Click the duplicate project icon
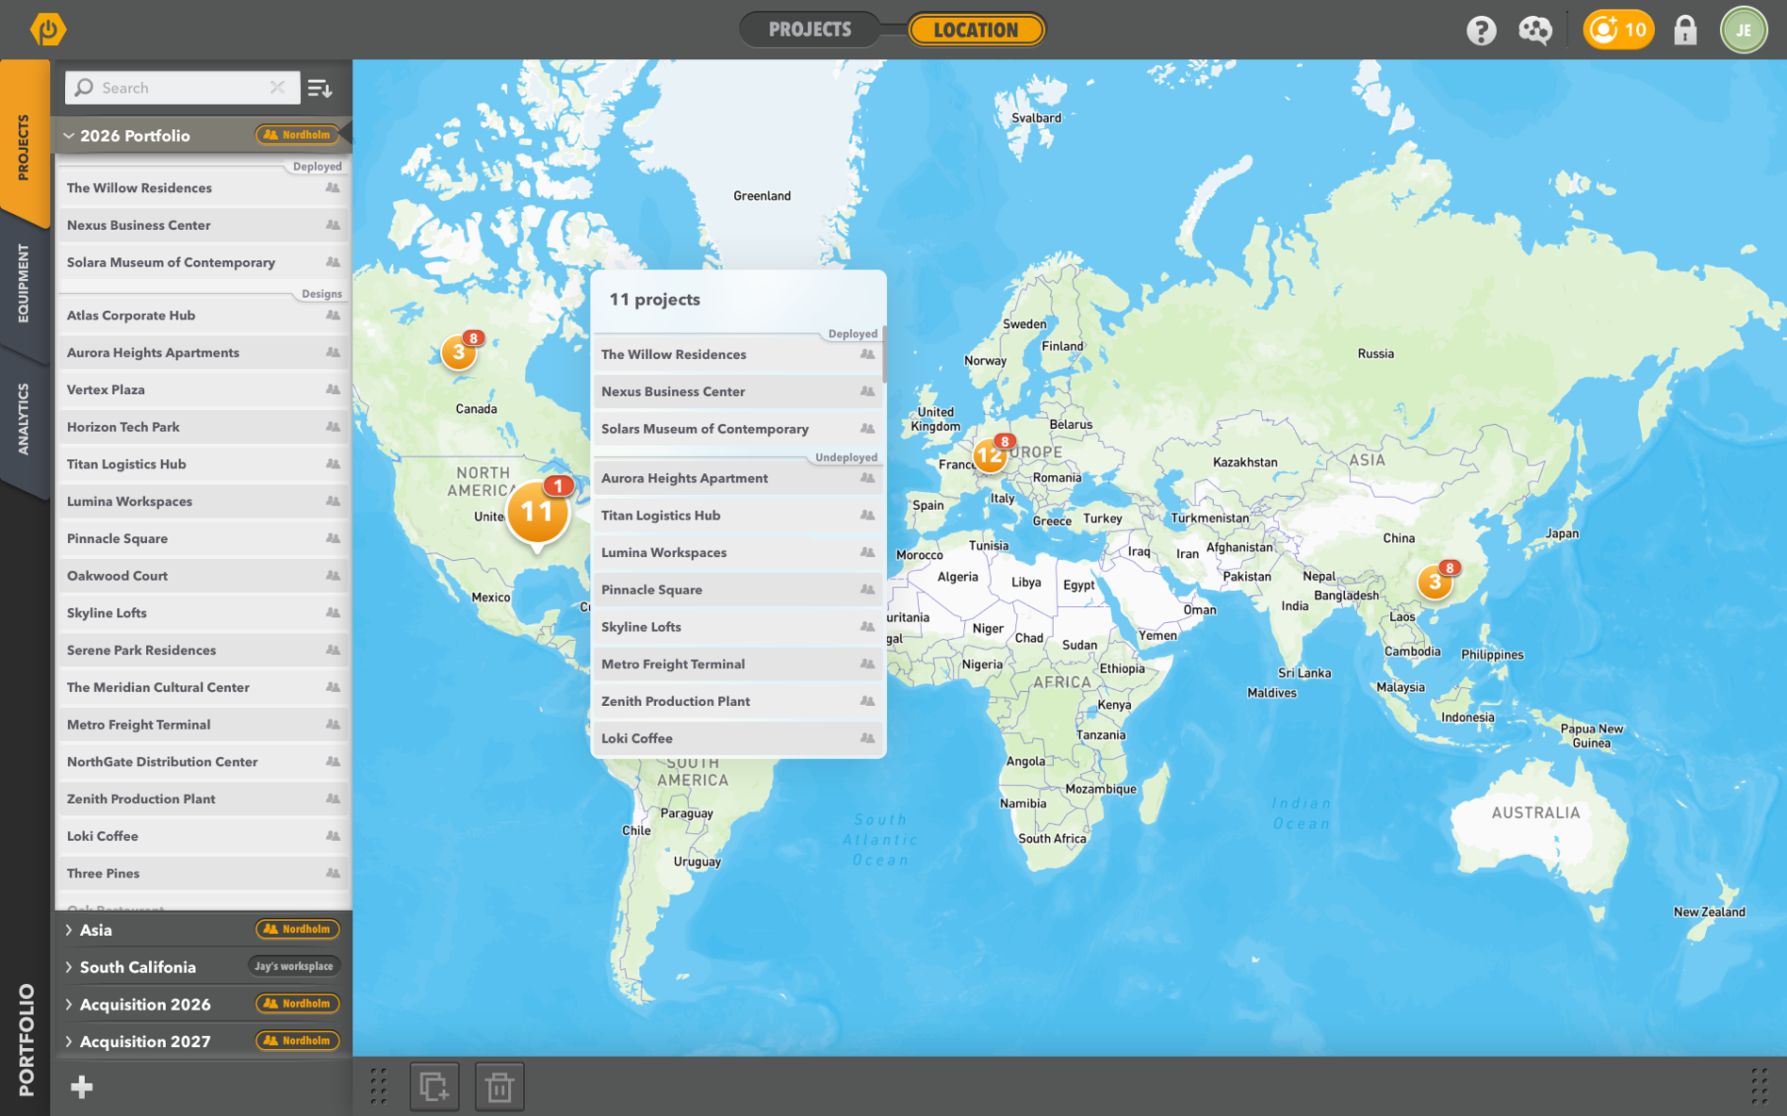 click(x=434, y=1087)
